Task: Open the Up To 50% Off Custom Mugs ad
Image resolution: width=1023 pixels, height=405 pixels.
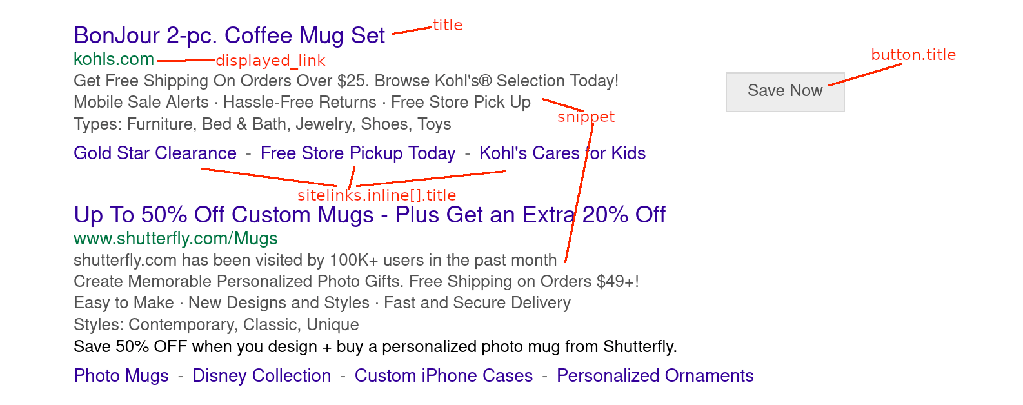Action: 369,215
